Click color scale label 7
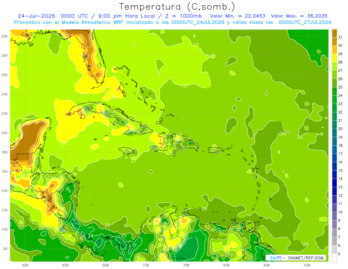 (x=339, y=237)
